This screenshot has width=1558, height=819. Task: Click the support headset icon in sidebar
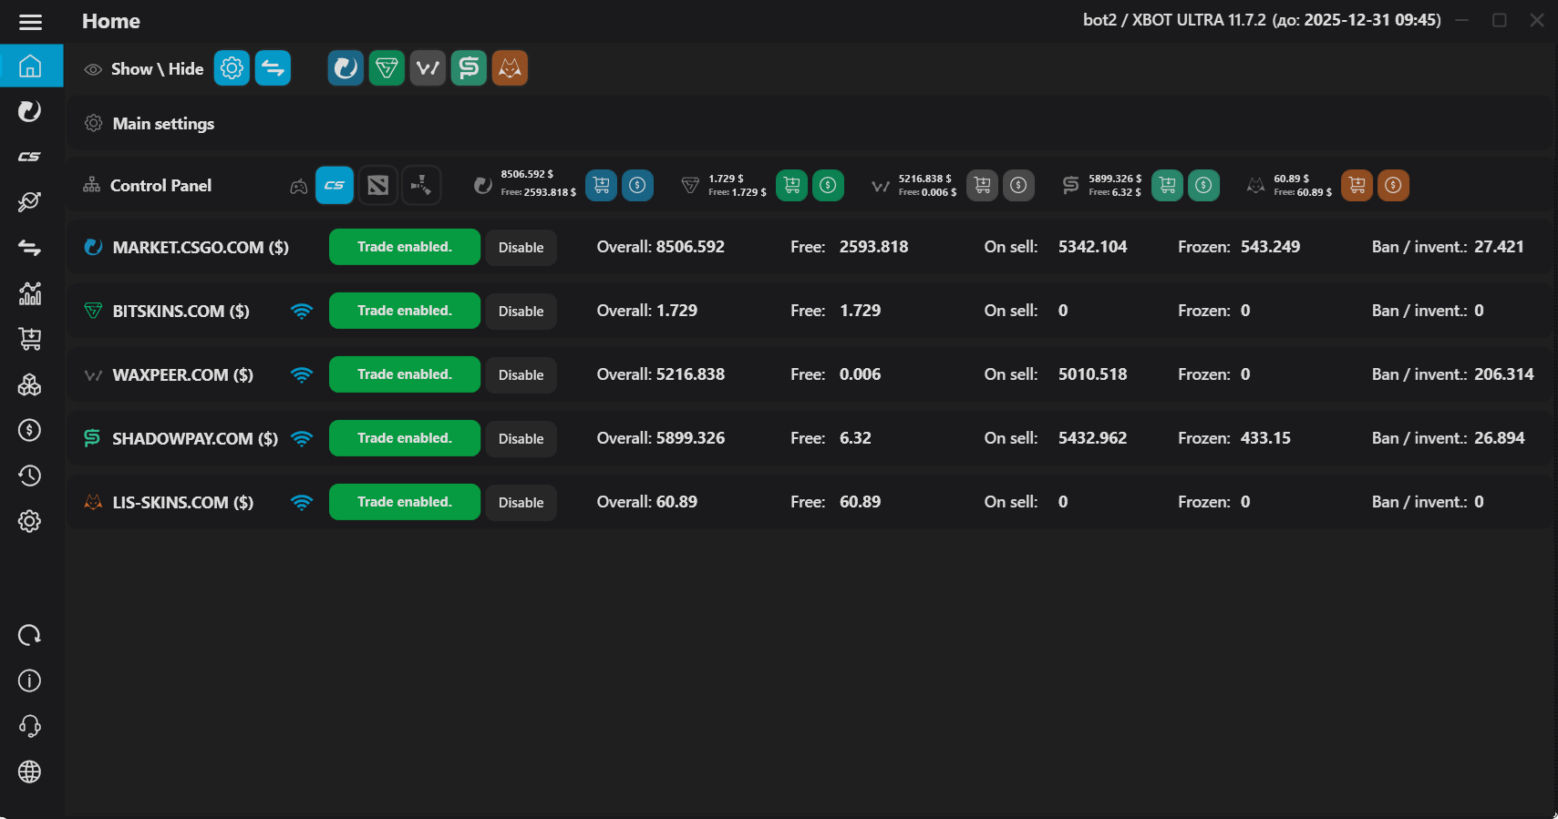tap(30, 726)
